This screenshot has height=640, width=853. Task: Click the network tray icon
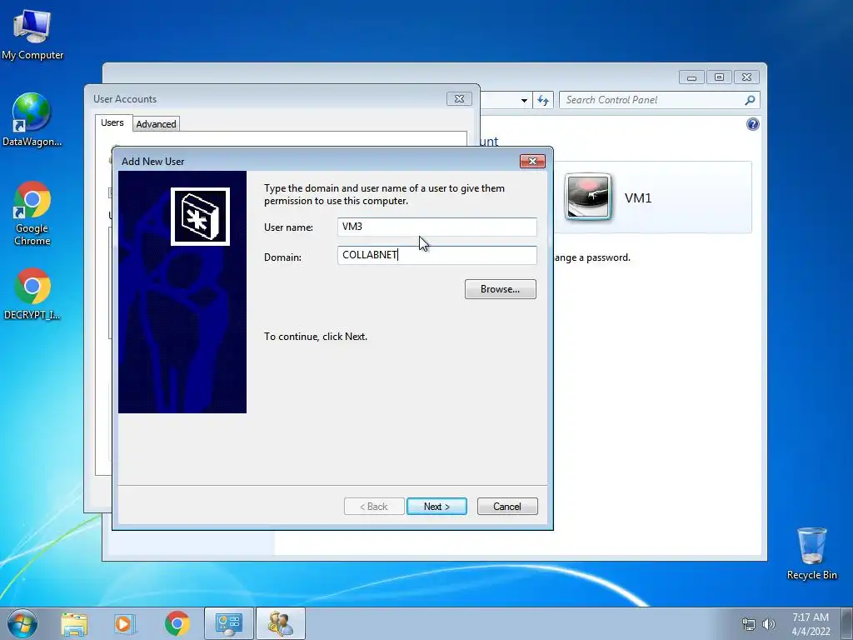(x=749, y=624)
